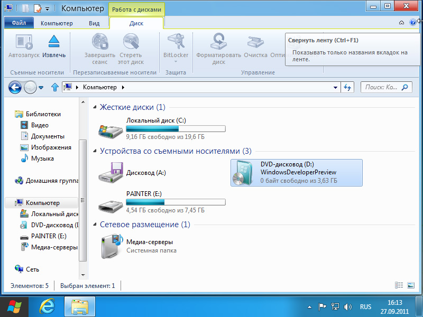
Task: Open the Quick Access Toolbar customize dropdown
Action: (x=47, y=9)
